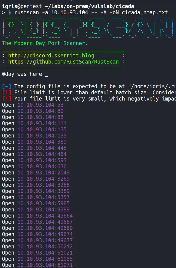This screenshot has width=176, height=268.
Task: Click the open port 10.10.93.104:88 entry
Action: coord(41,117)
